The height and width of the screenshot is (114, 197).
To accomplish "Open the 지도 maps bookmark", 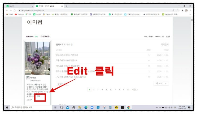I will pyautogui.click(x=29, y=14).
